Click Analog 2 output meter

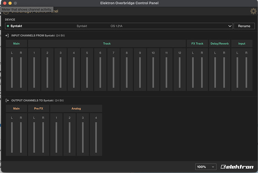(x=70, y=137)
